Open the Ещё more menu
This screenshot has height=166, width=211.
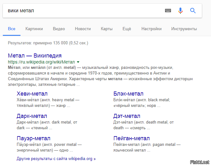click(x=127, y=29)
